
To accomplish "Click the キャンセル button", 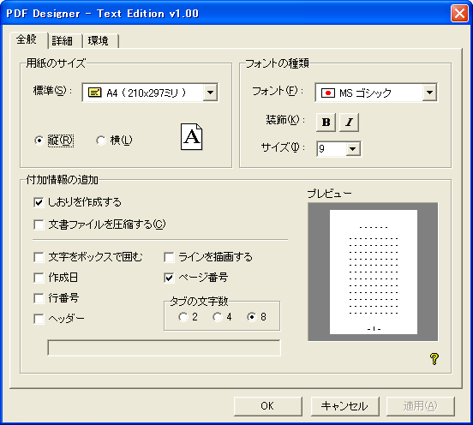I will [x=344, y=406].
